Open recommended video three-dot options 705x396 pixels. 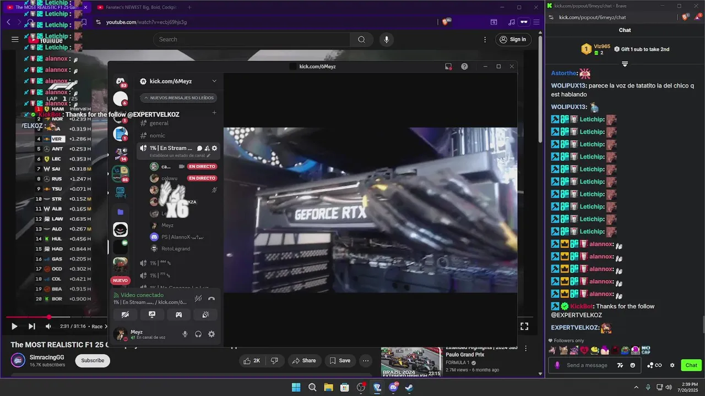coord(525,349)
